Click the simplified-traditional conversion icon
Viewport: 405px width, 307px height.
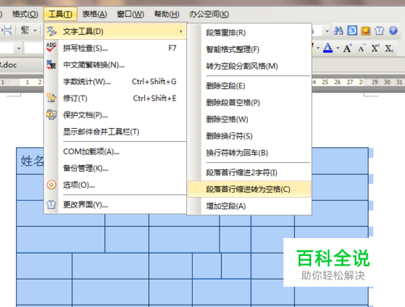tap(51, 65)
